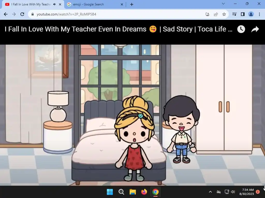Open taskbar Search
The width and height of the screenshot is (265, 198).
pyautogui.click(x=121, y=192)
